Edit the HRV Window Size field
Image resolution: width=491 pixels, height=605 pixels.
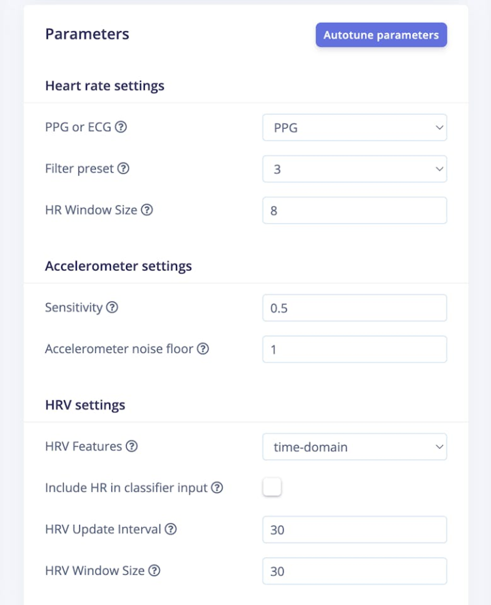coord(354,571)
